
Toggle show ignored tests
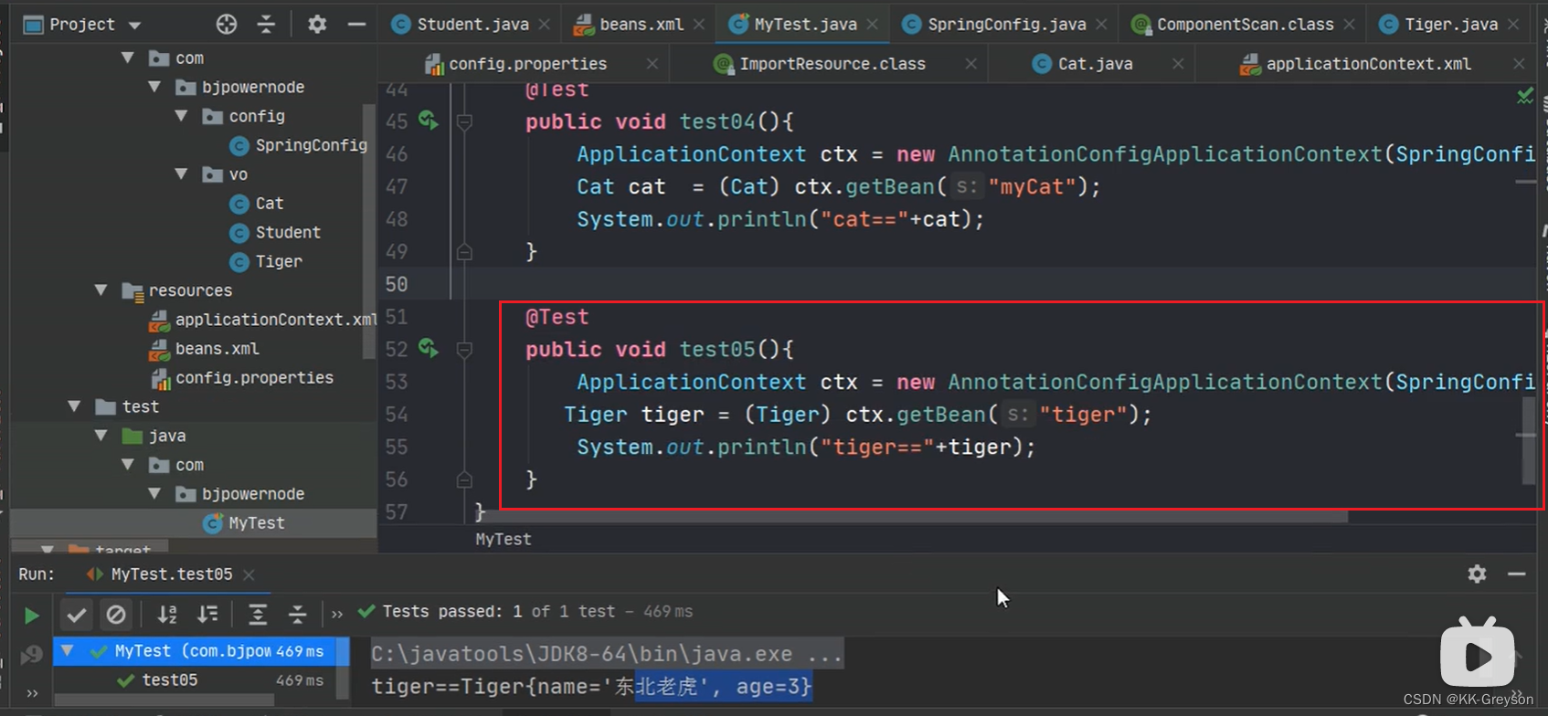[x=116, y=615]
